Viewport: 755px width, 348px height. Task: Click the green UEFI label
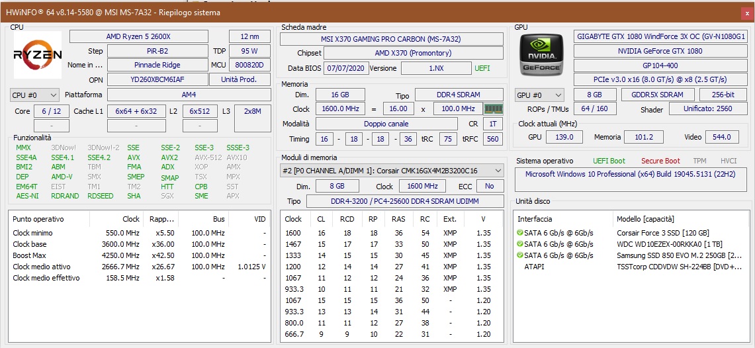pos(482,68)
